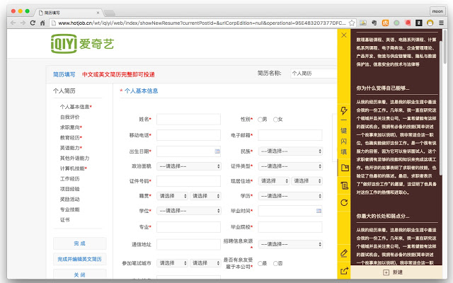Viewport: 453px width, 283px height.
Task: Click the browser address bar URL
Action: (x=202, y=23)
